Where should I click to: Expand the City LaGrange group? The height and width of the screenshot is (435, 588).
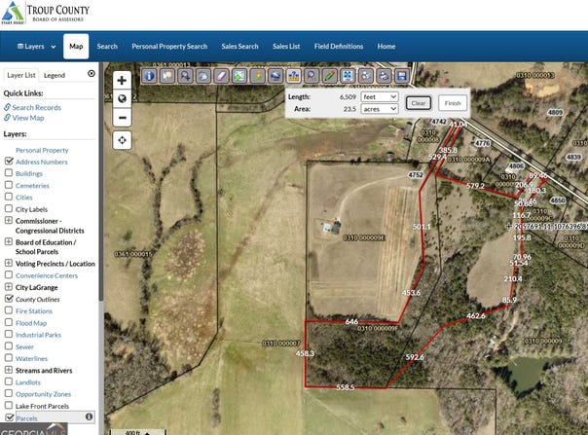pyautogui.click(x=9, y=287)
